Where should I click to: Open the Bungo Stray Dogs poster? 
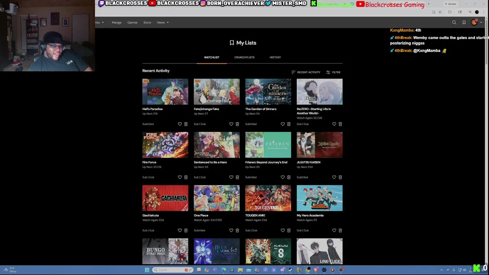(165, 251)
